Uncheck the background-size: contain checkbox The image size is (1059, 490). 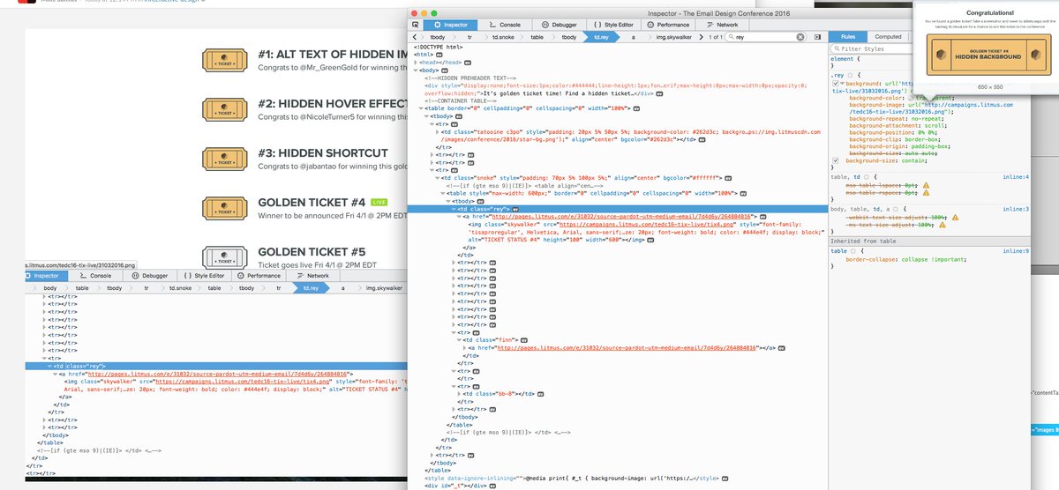pyautogui.click(x=837, y=161)
